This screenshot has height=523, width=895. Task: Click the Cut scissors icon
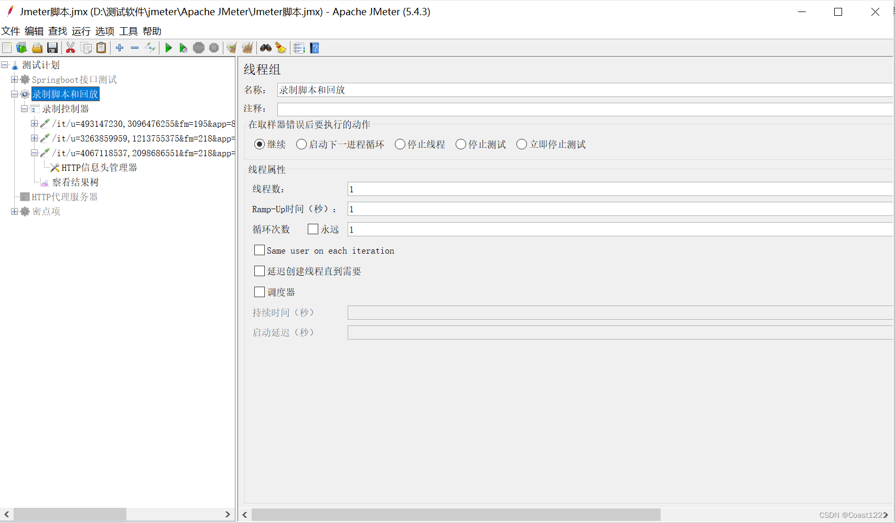click(70, 48)
